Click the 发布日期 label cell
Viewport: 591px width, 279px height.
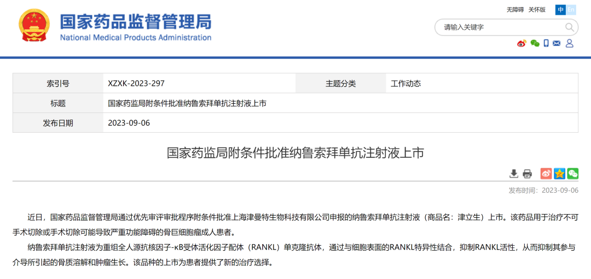click(58, 123)
